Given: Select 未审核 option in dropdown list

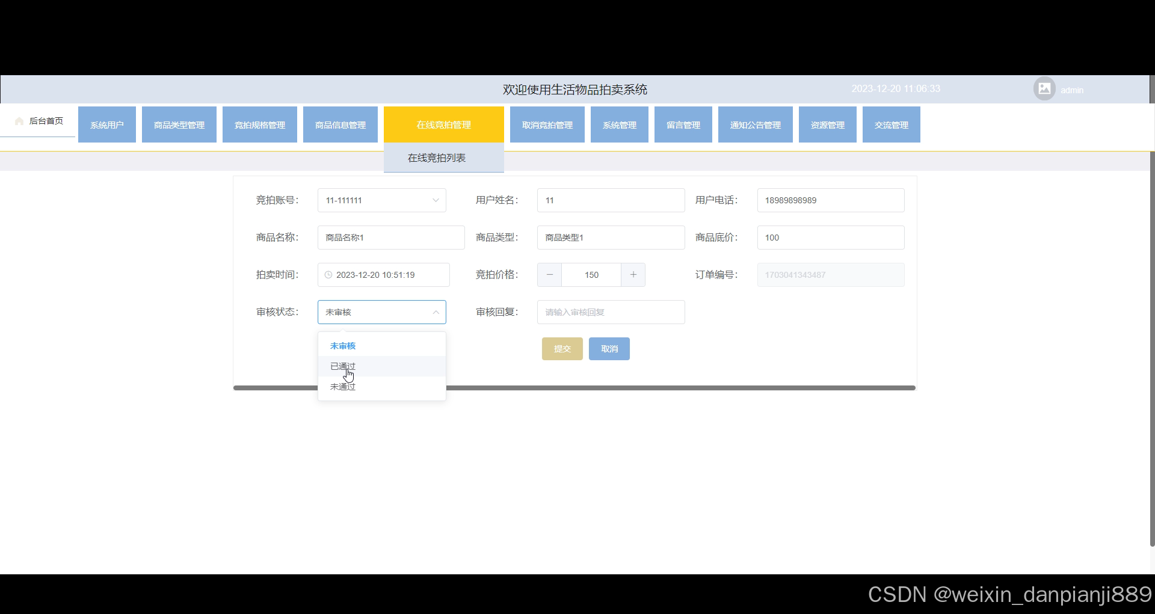Looking at the screenshot, I should (382, 346).
